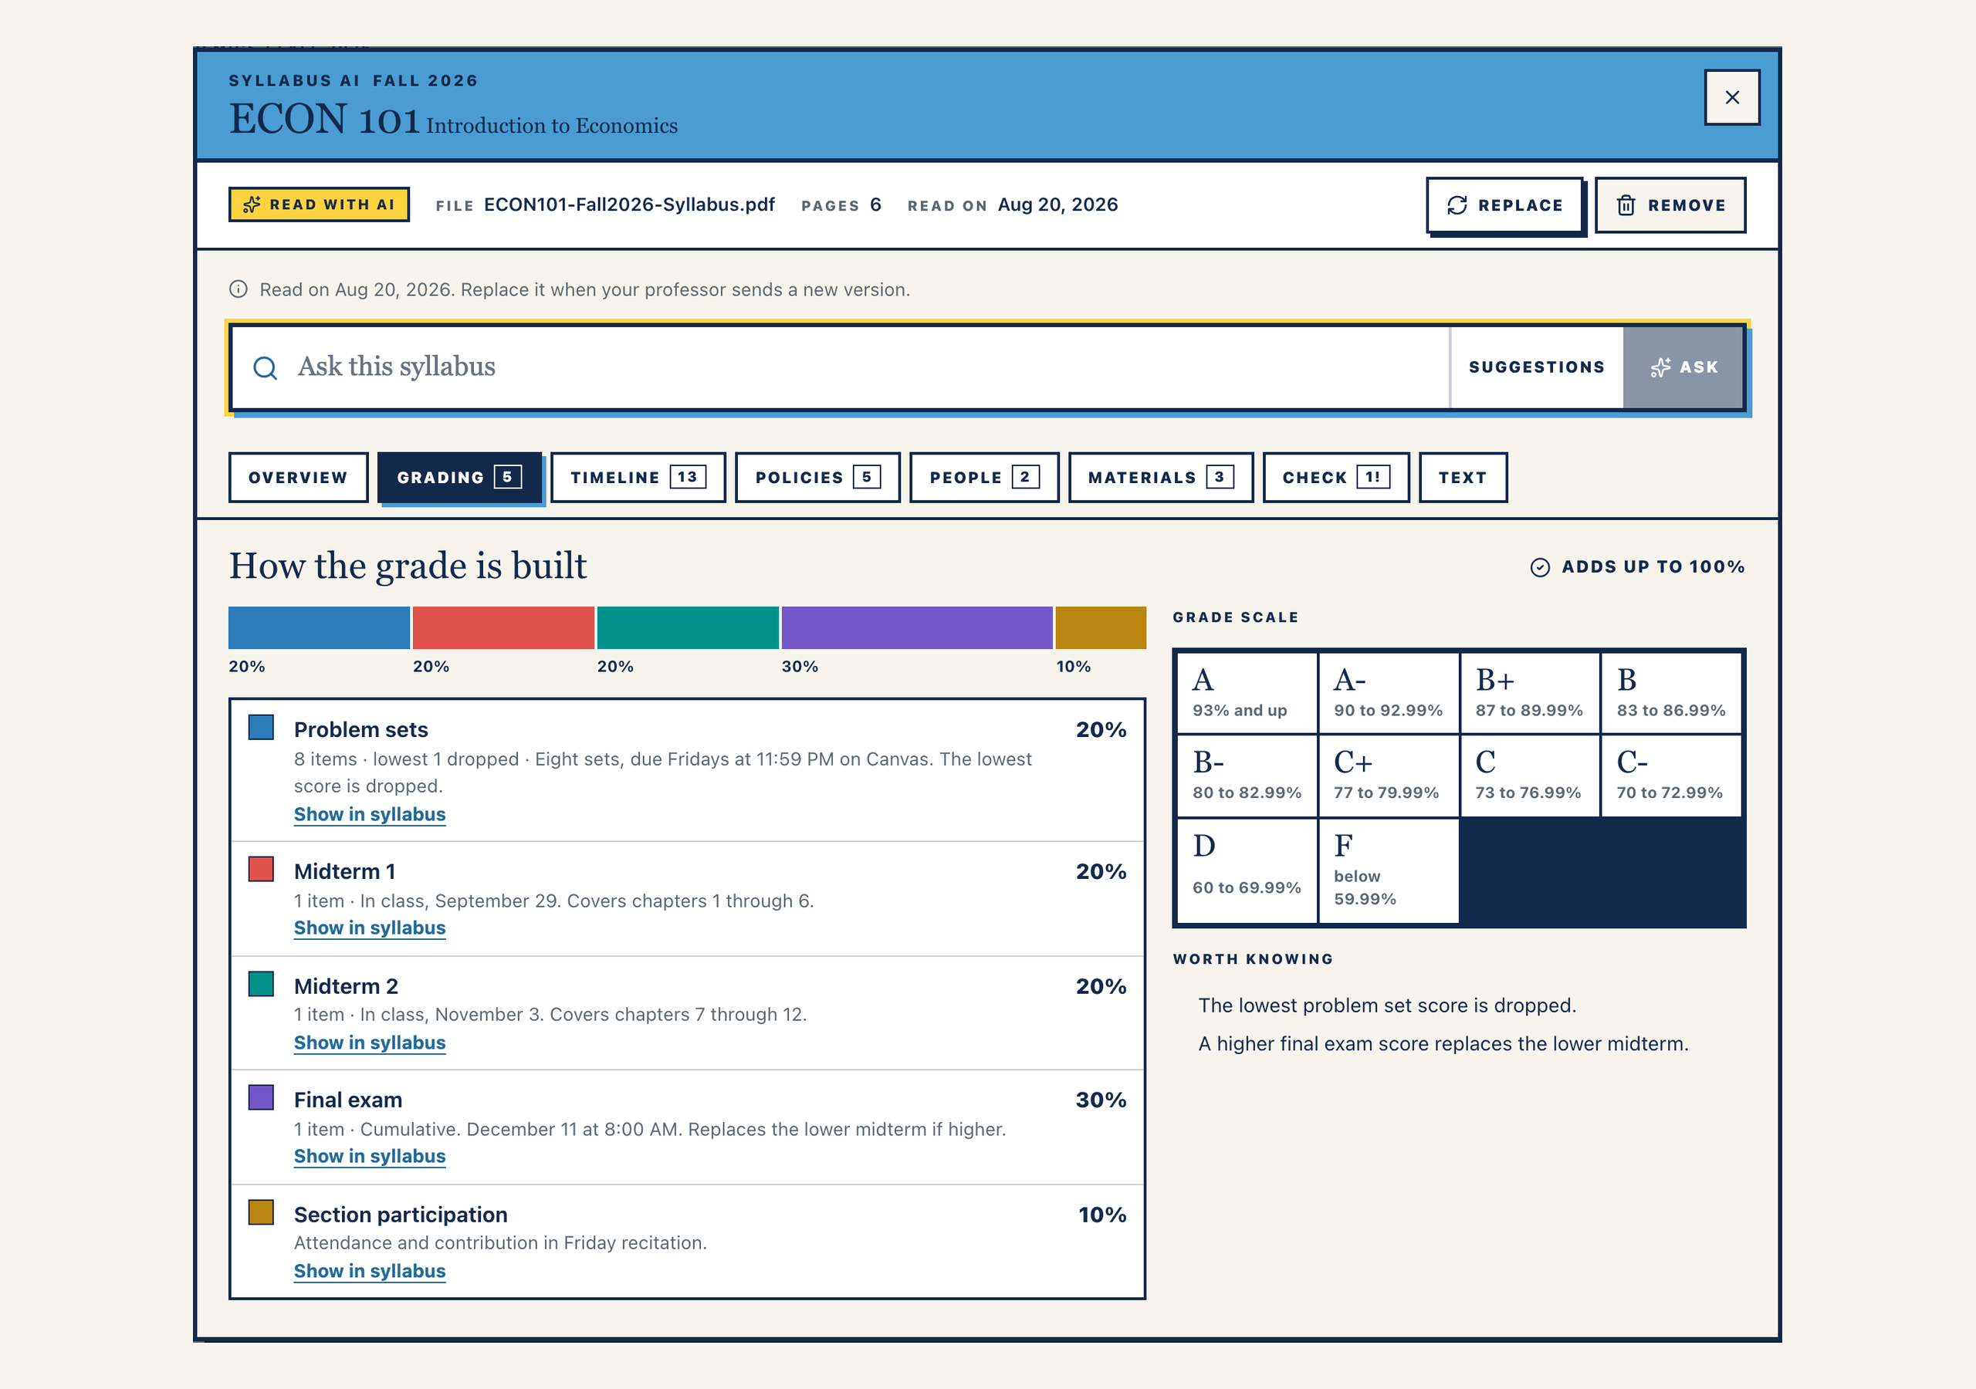Click the 30% value for Final exam

point(1101,1100)
